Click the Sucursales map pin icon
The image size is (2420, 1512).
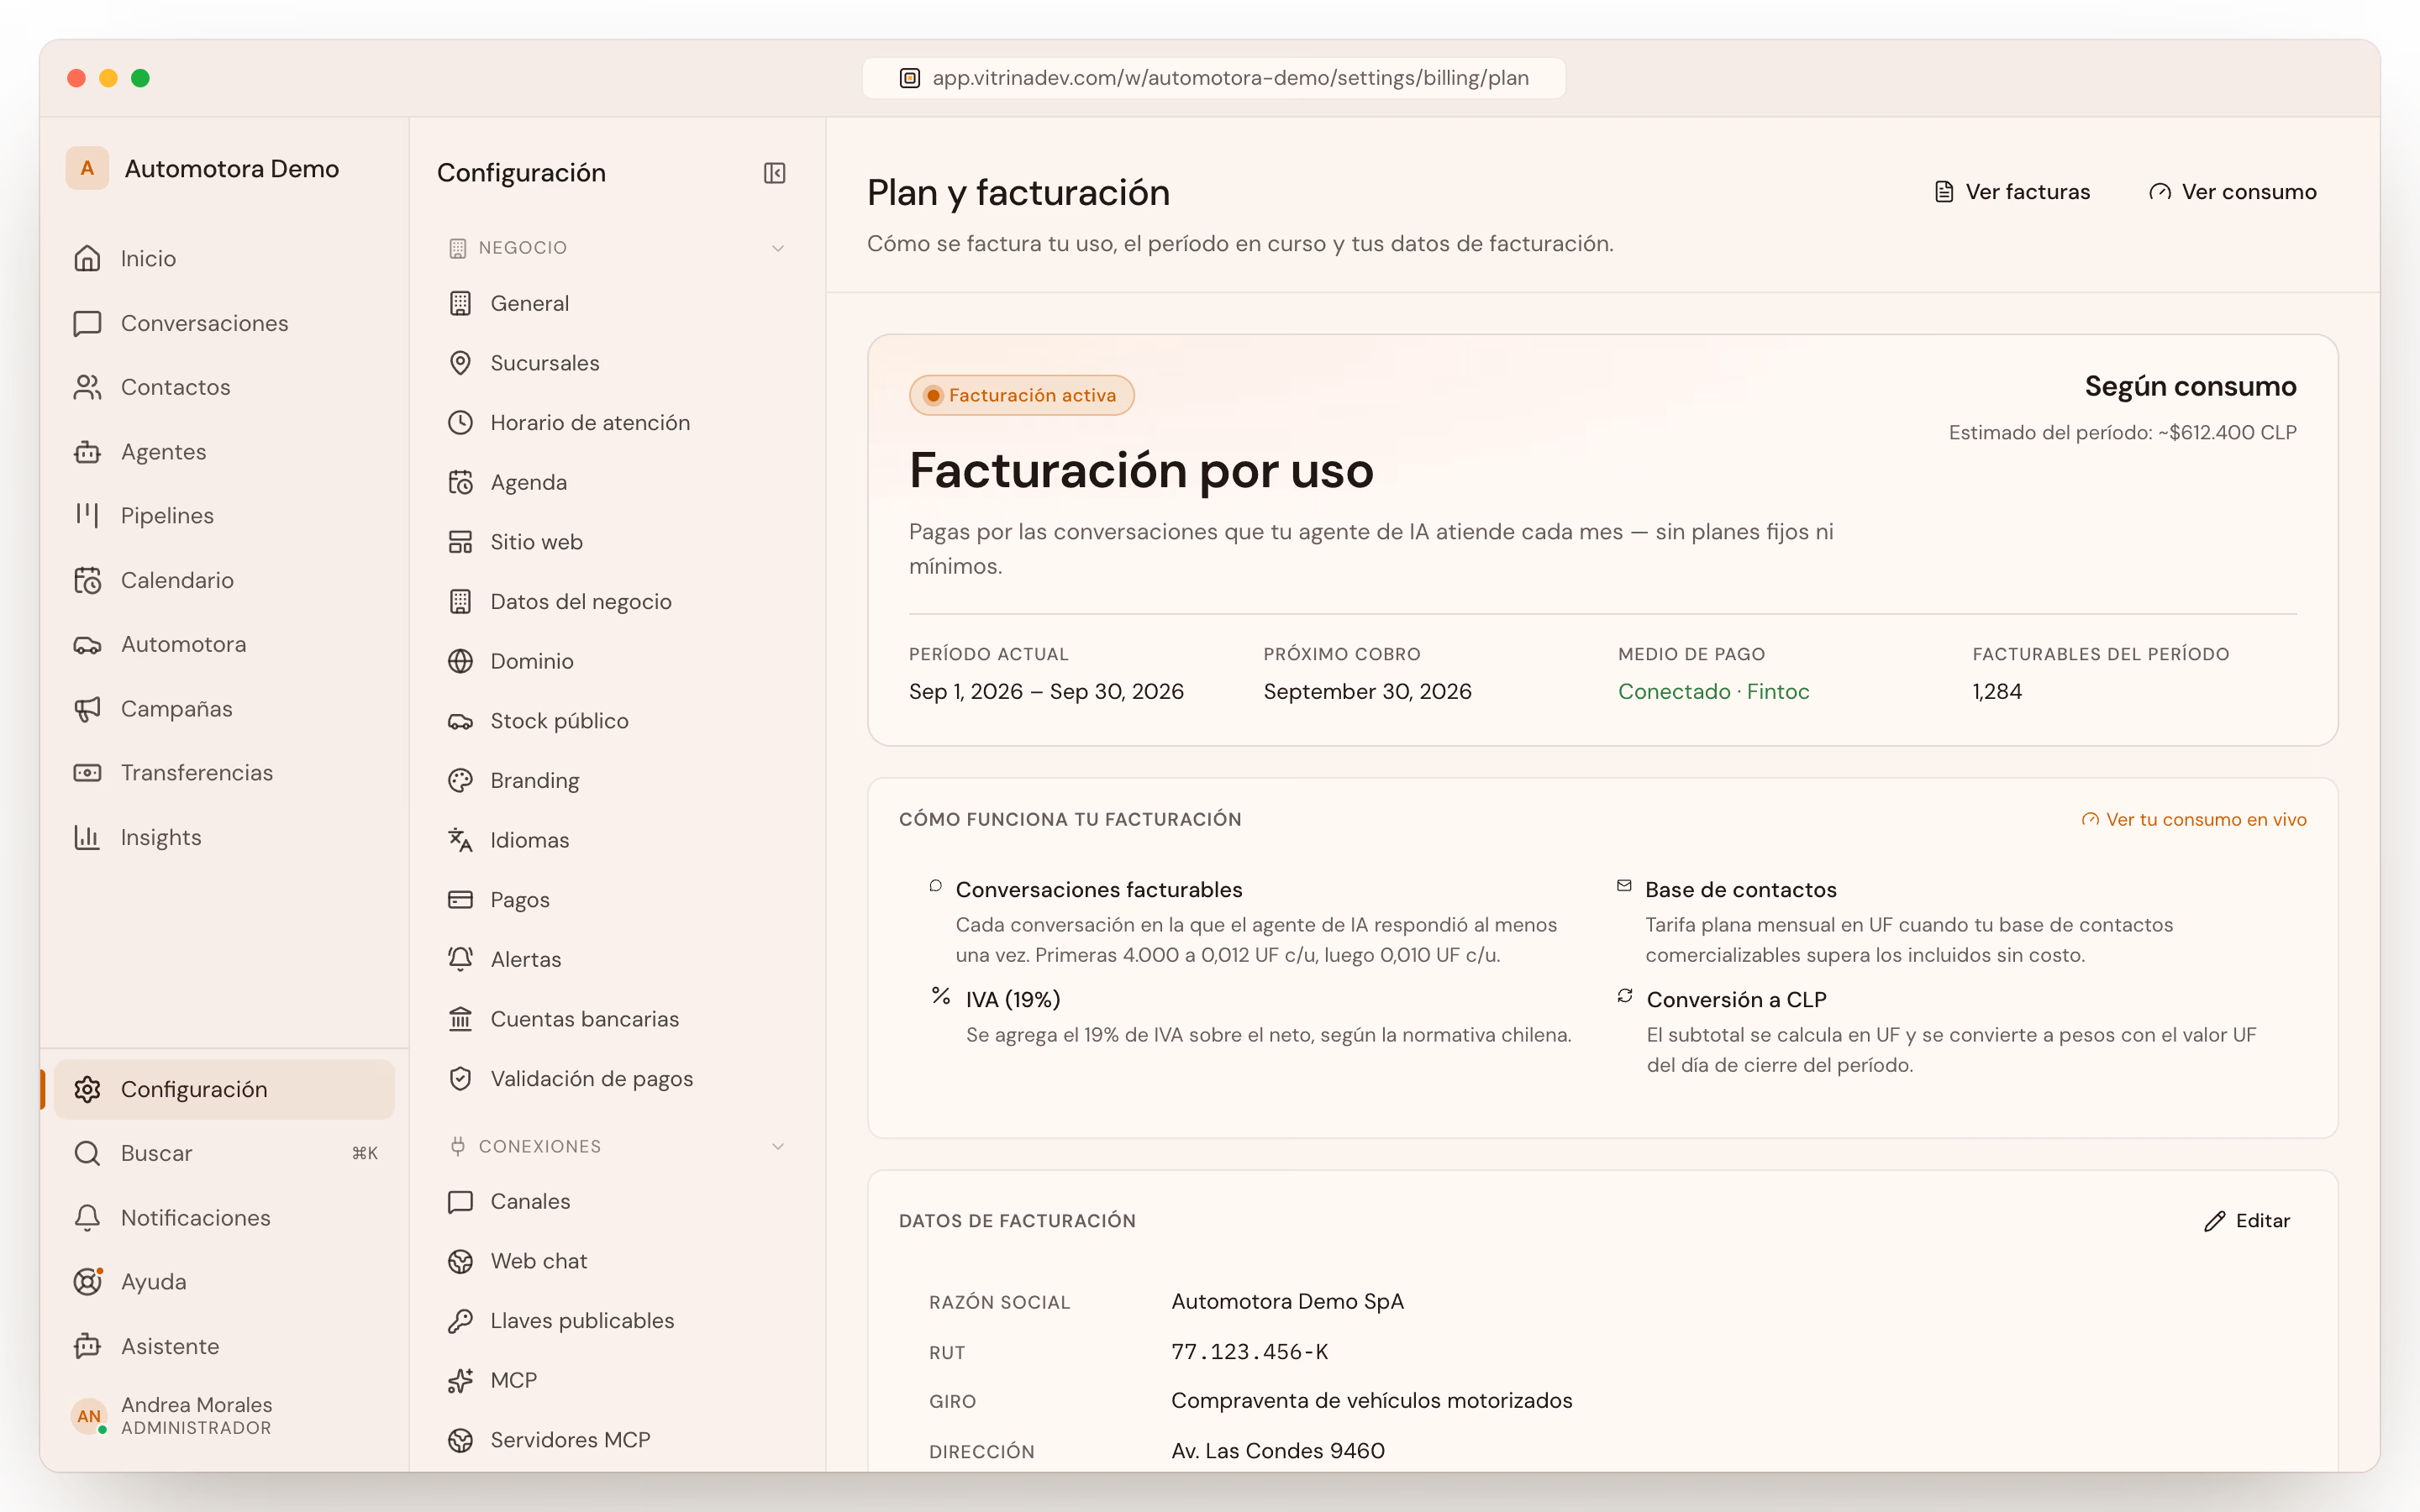pos(460,363)
